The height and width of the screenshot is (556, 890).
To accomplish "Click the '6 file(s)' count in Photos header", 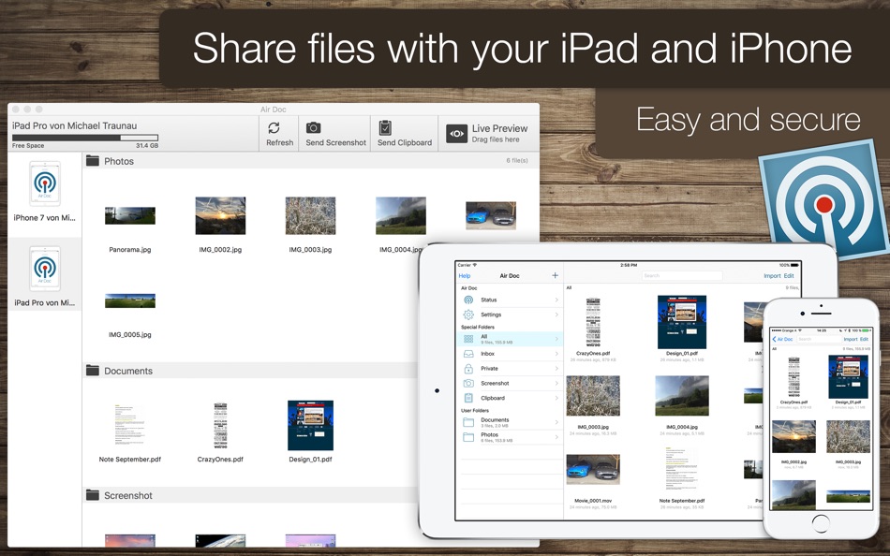I will point(516,161).
